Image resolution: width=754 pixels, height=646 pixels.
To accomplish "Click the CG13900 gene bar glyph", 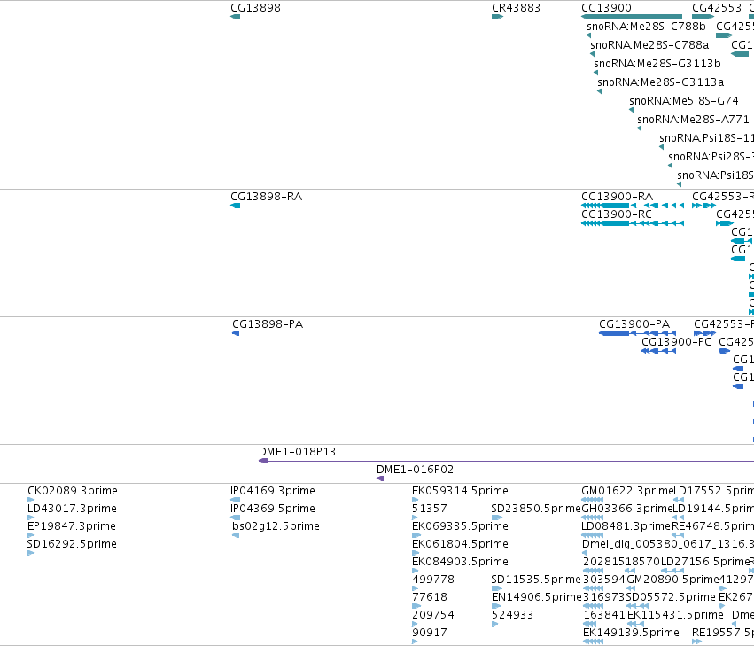I will [x=632, y=17].
